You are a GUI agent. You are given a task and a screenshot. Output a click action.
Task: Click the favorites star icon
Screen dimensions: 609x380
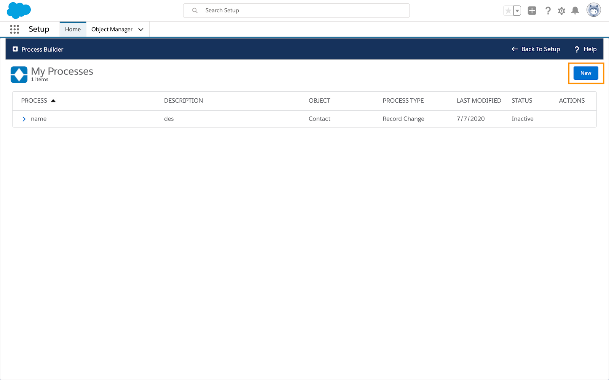point(508,11)
